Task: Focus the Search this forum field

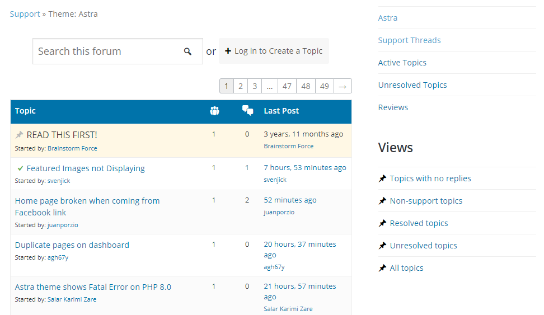Action: coord(106,51)
